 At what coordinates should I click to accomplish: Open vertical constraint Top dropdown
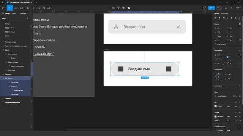point(228,79)
